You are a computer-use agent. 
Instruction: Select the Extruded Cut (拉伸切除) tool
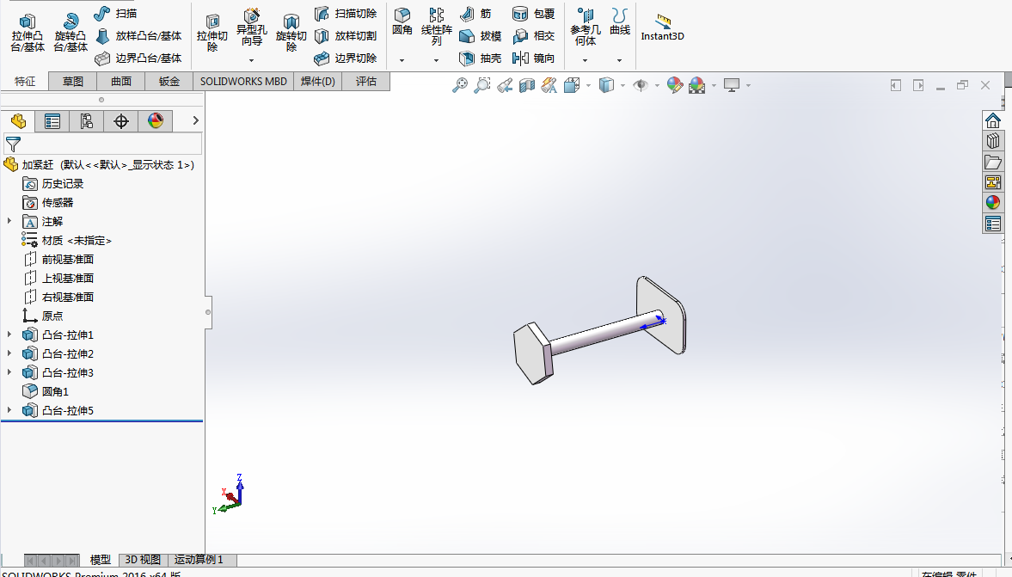pyautogui.click(x=212, y=34)
